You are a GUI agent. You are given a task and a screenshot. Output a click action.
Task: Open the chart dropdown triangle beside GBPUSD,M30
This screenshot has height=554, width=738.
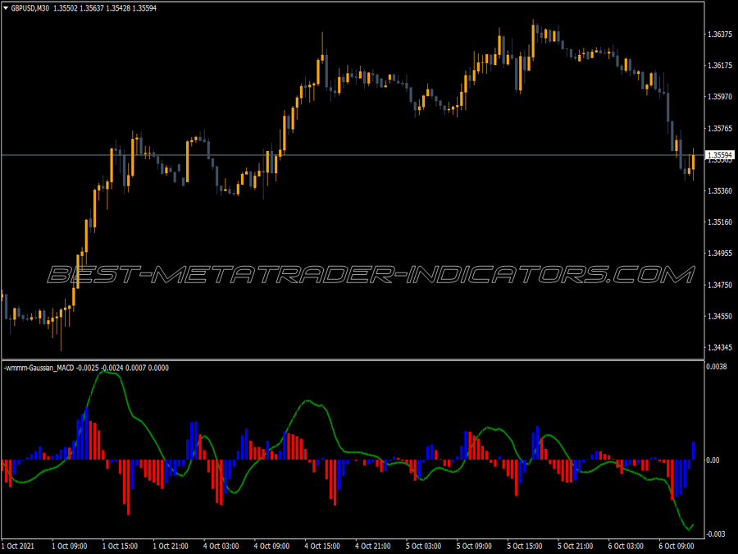click(6, 8)
